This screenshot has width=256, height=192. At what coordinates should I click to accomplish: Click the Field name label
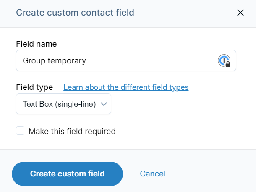pyautogui.click(x=37, y=44)
